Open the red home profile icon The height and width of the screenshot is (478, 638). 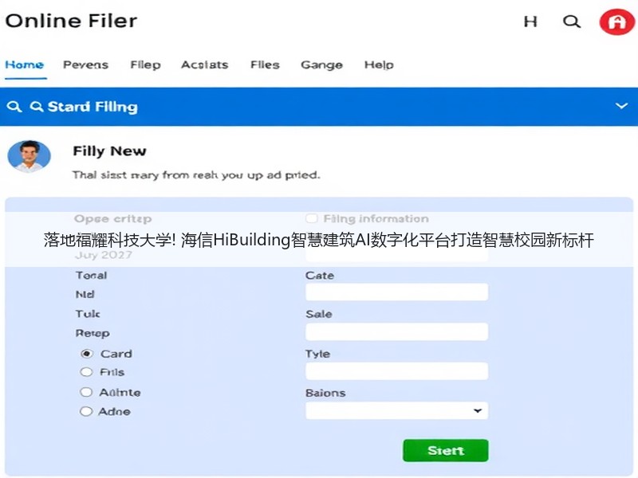(616, 22)
